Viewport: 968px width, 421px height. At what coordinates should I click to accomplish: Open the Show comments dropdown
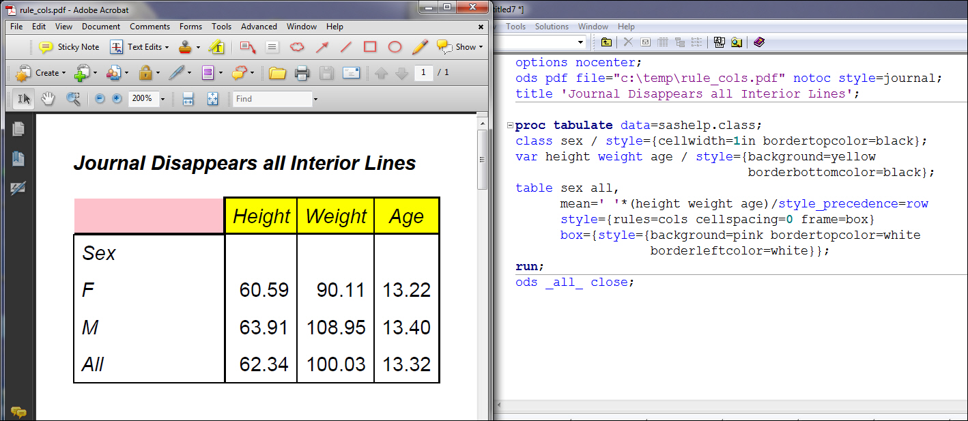click(x=481, y=48)
